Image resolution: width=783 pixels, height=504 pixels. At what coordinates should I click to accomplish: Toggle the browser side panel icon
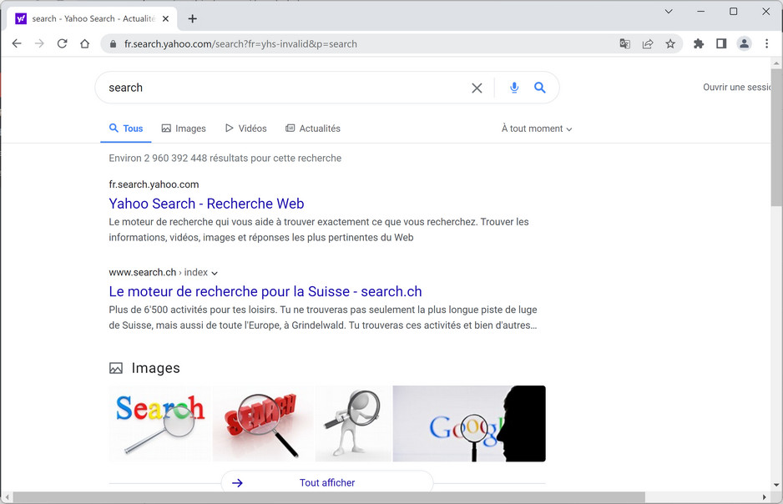pos(721,44)
